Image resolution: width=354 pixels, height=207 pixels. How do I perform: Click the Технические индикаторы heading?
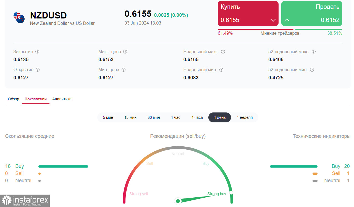pos(321,136)
